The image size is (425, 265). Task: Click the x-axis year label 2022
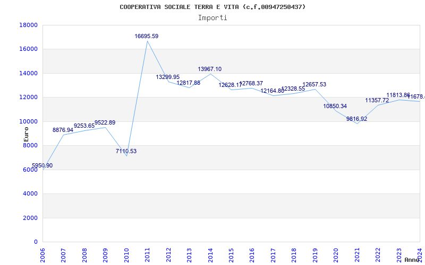(x=378, y=255)
